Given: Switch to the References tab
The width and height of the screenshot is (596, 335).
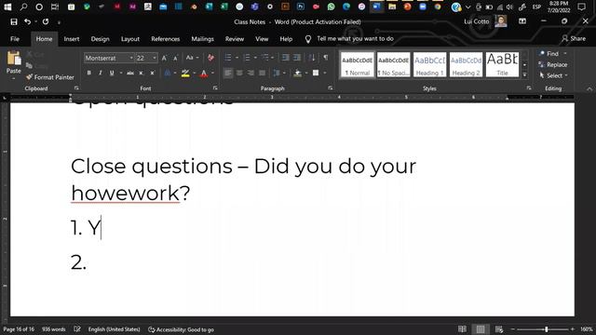Looking at the screenshot, I should click(x=166, y=39).
